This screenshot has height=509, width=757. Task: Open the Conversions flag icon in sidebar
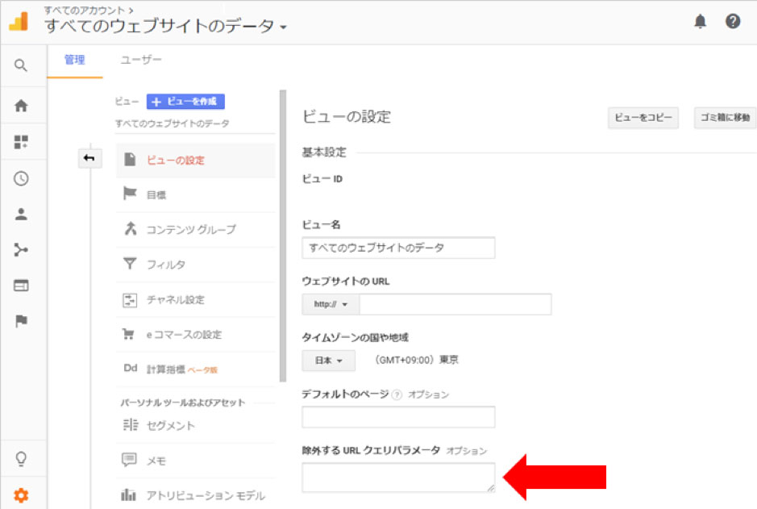(21, 321)
